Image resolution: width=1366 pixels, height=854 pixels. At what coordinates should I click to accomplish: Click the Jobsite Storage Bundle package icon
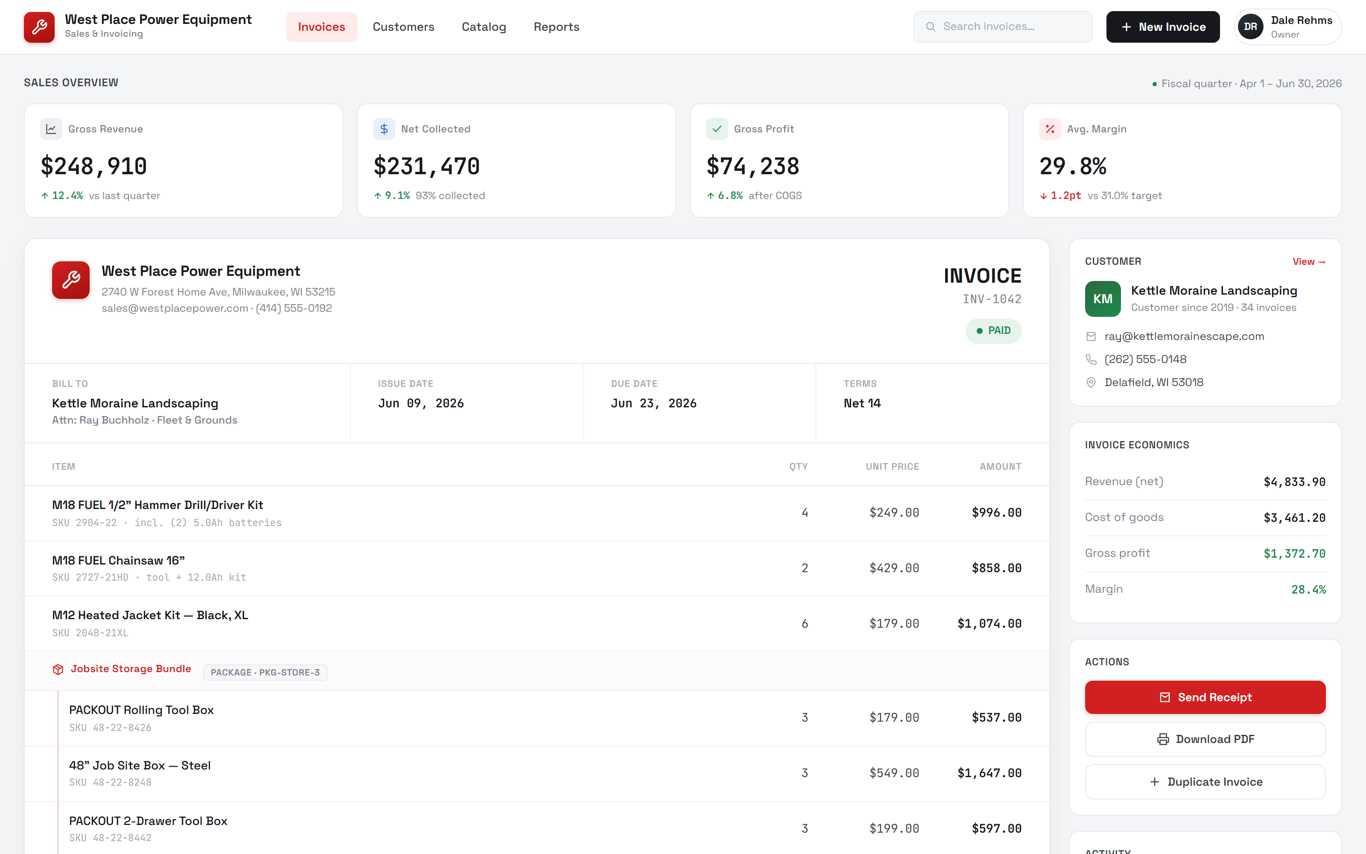pos(58,669)
